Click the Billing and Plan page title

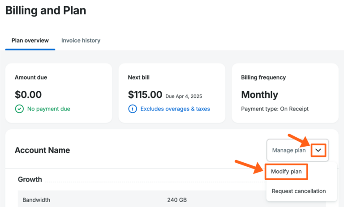[46, 10]
